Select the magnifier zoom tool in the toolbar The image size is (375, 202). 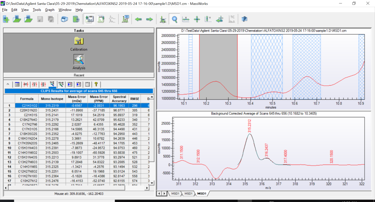click(x=174, y=19)
